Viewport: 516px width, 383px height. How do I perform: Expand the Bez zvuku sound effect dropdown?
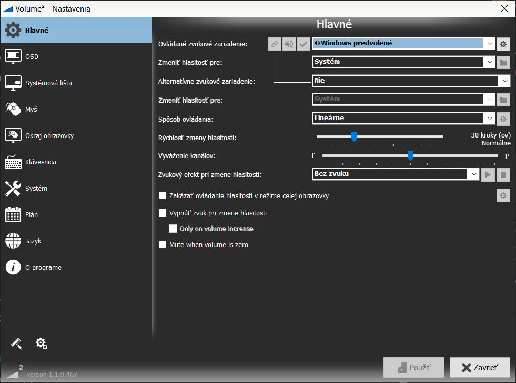click(x=473, y=174)
